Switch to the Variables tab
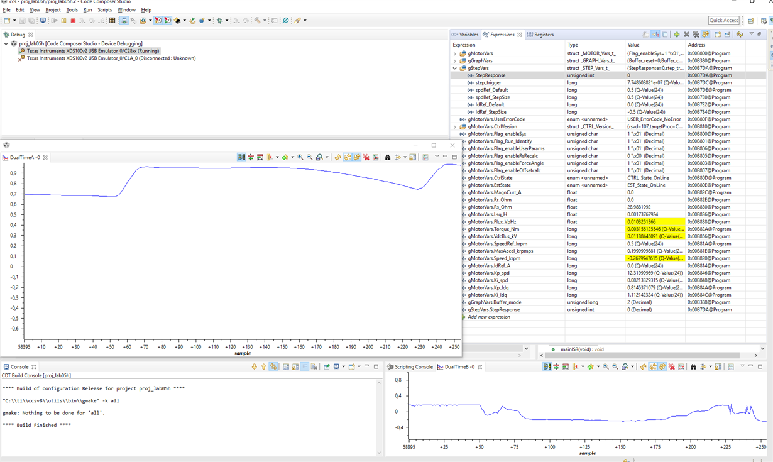This screenshot has width=773, height=462. [x=465, y=35]
